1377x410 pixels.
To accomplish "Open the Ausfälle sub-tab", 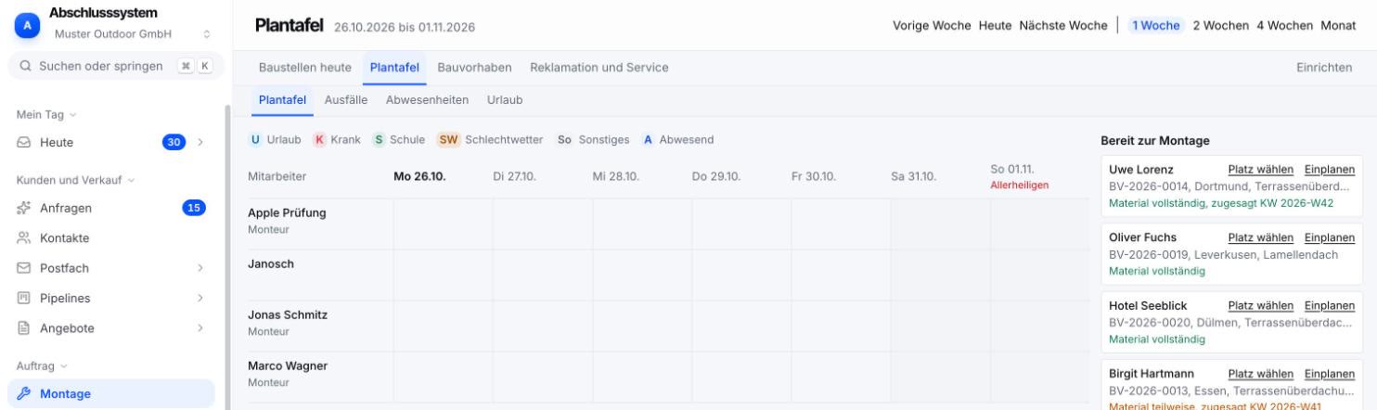I will pos(346,99).
